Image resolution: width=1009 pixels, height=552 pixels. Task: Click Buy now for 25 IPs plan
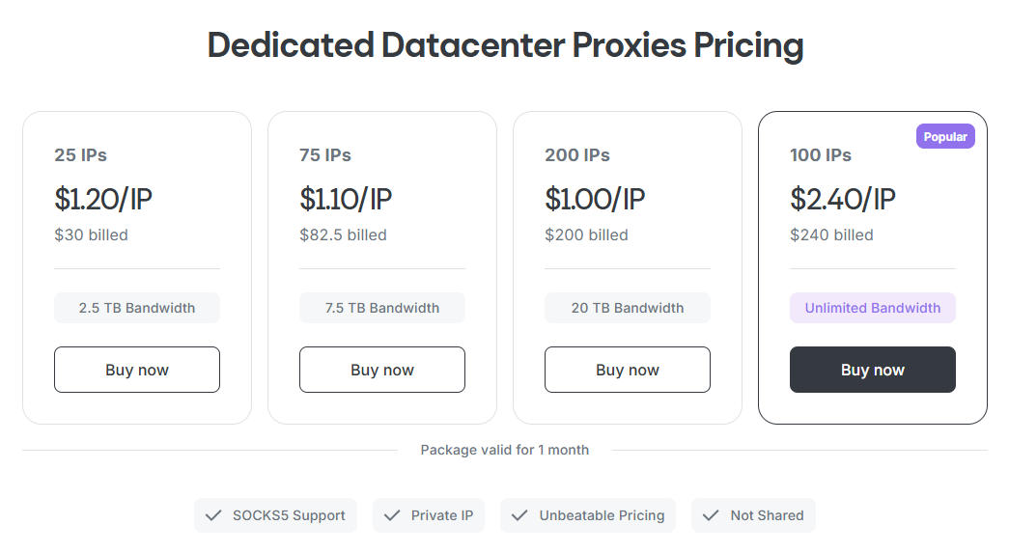click(137, 370)
